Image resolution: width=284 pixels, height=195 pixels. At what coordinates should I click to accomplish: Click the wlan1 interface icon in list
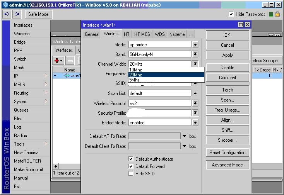pos(67,76)
